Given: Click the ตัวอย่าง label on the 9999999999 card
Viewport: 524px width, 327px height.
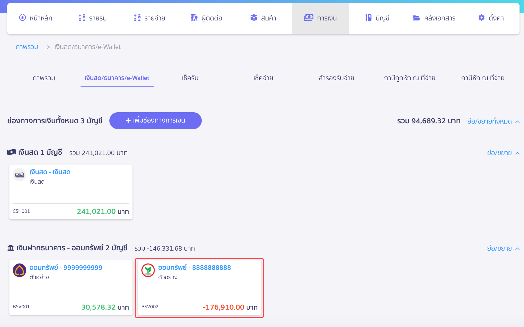Looking at the screenshot, I should [39, 277].
